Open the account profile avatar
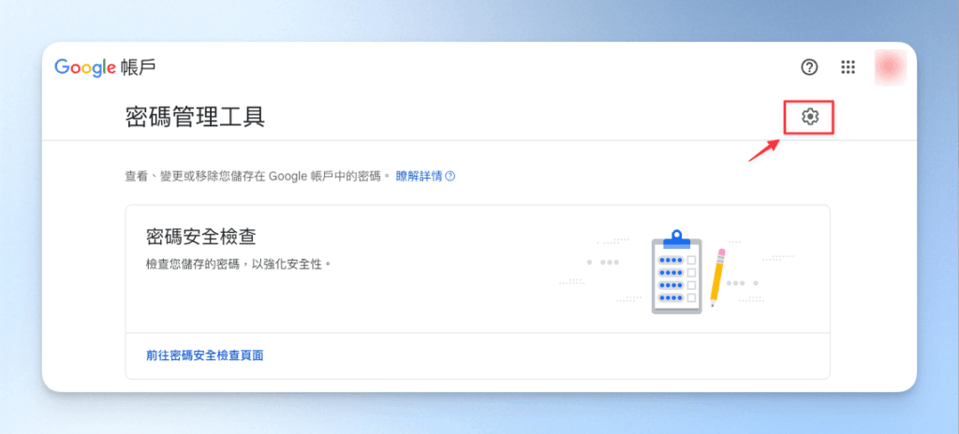Viewport: 959px width, 434px height. [x=890, y=66]
